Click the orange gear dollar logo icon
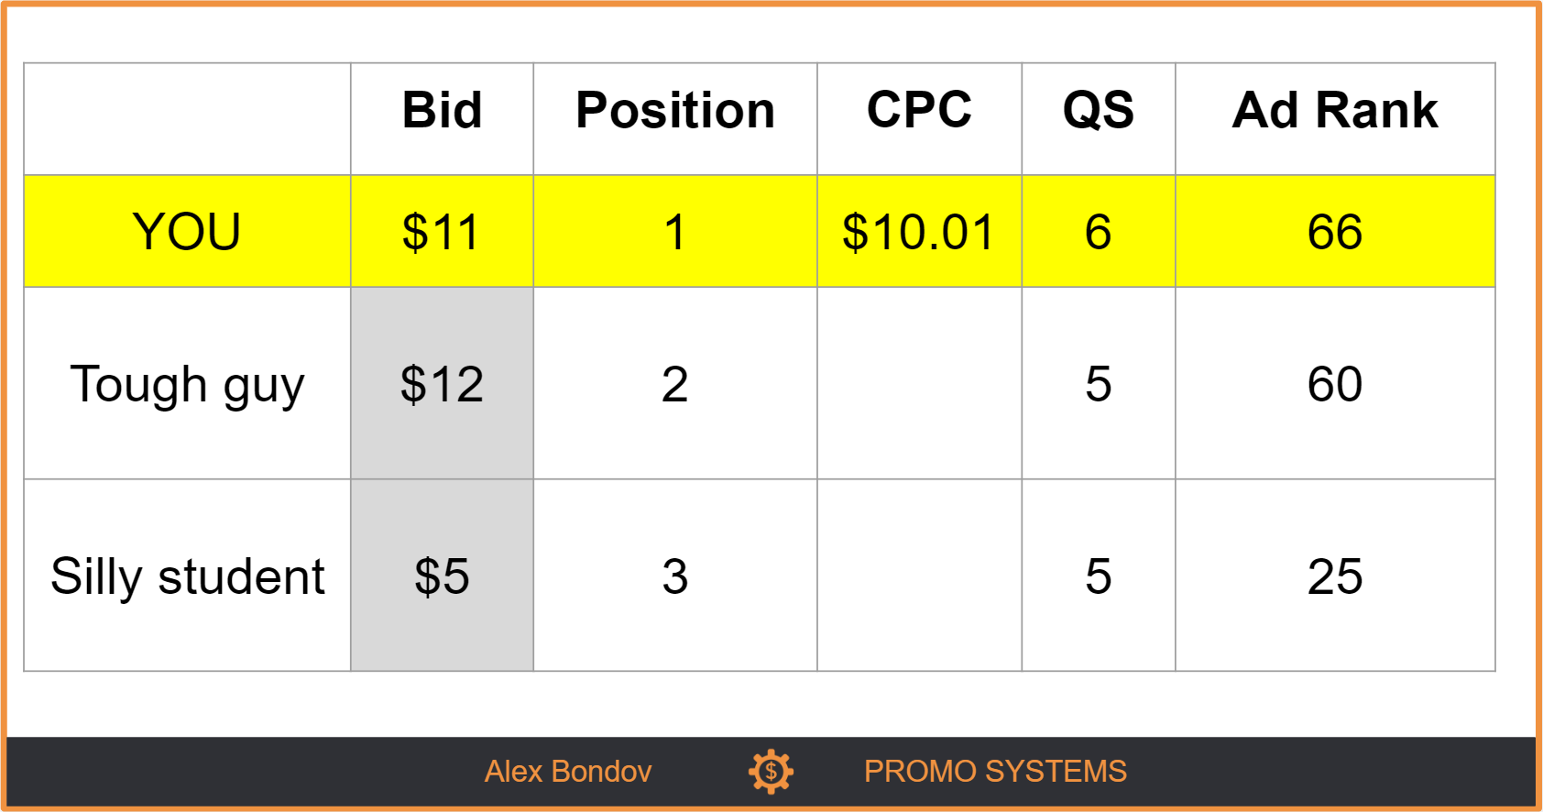 (x=771, y=772)
